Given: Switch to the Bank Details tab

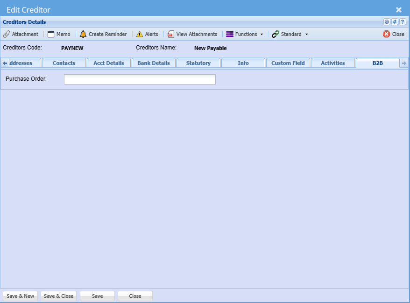Looking at the screenshot, I should pyautogui.click(x=154, y=63).
